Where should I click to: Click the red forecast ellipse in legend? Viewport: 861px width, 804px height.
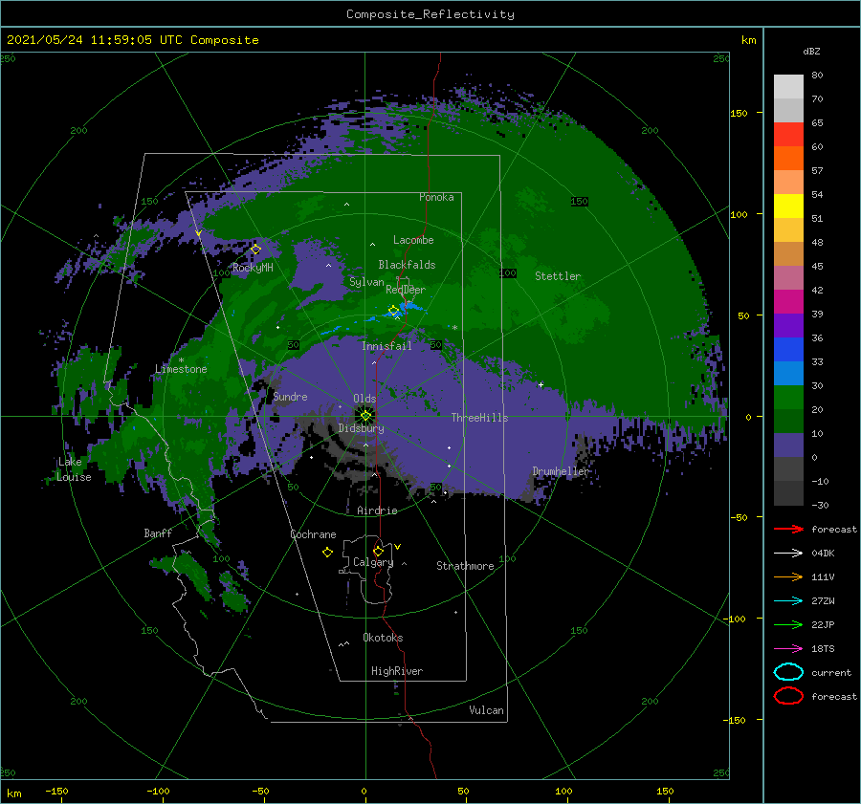point(788,696)
